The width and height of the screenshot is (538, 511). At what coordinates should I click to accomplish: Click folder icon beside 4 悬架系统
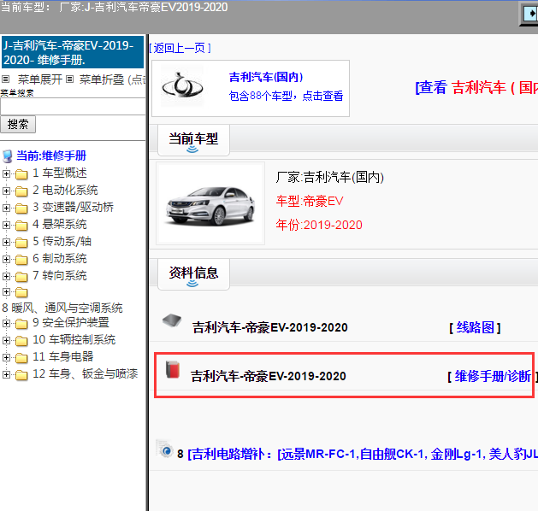pos(21,226)
